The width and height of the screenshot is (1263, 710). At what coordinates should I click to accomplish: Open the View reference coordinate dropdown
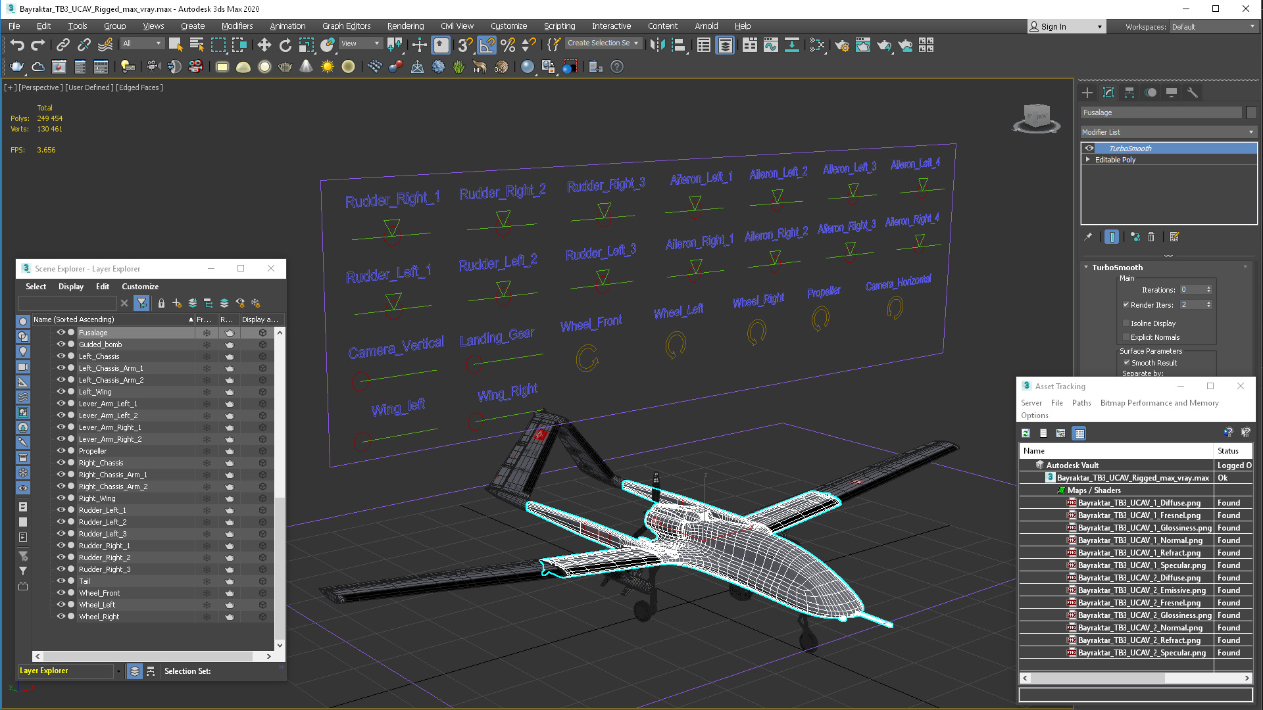(360, 43)
